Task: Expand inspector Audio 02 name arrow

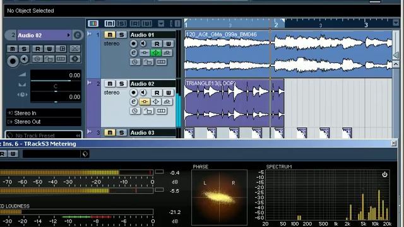Action: pos(69,35)
